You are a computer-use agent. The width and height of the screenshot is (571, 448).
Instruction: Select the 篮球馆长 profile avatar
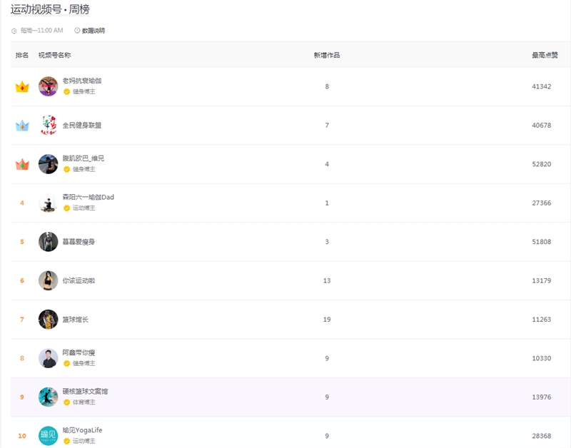pos(48,319)
